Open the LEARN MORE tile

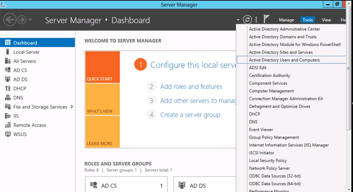click(102, 132)
